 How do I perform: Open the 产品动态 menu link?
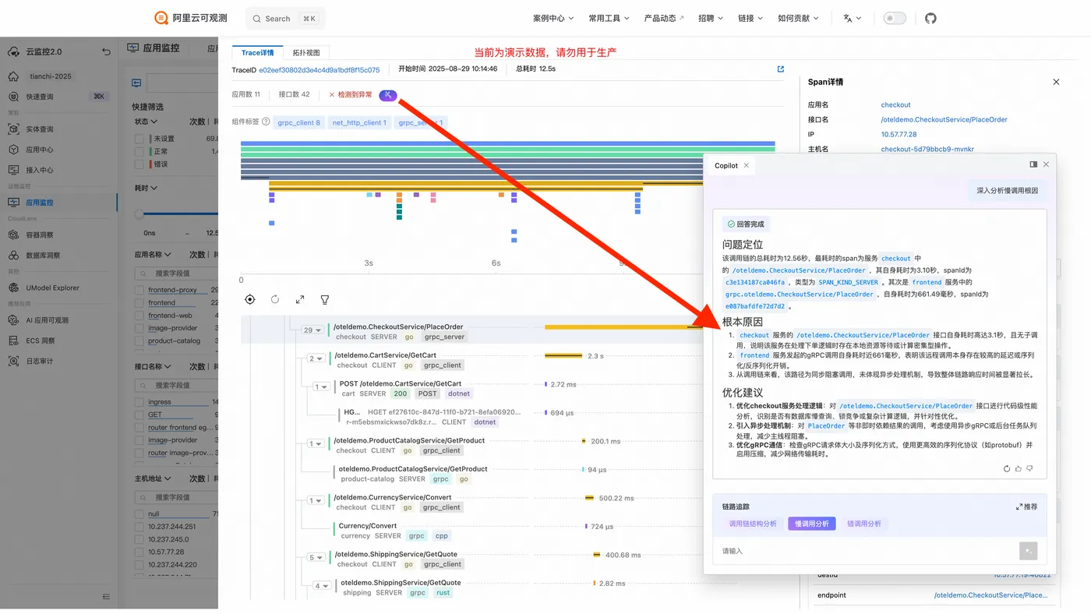click(664, 18)
